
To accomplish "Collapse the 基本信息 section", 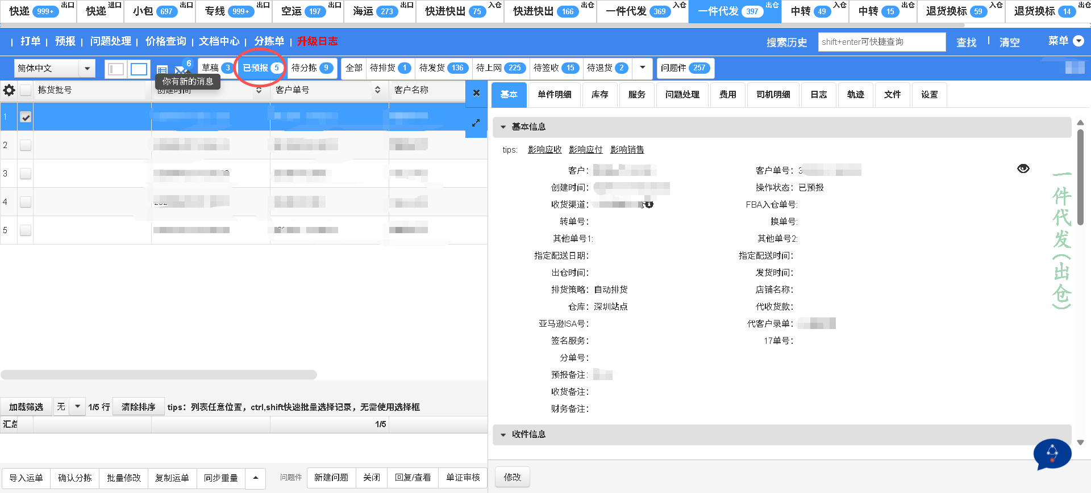I will point(503,127).
